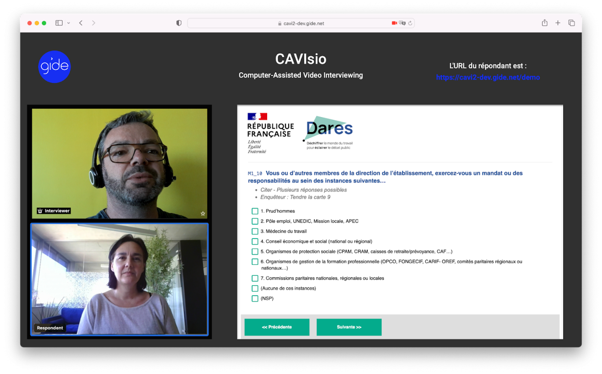Select the Respondent video tile
The image size is (602, 374).
pos(119,280)
